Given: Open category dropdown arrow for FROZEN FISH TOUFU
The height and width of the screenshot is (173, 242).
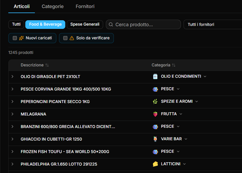Looking at the screenshot, I should coord(178,152).
